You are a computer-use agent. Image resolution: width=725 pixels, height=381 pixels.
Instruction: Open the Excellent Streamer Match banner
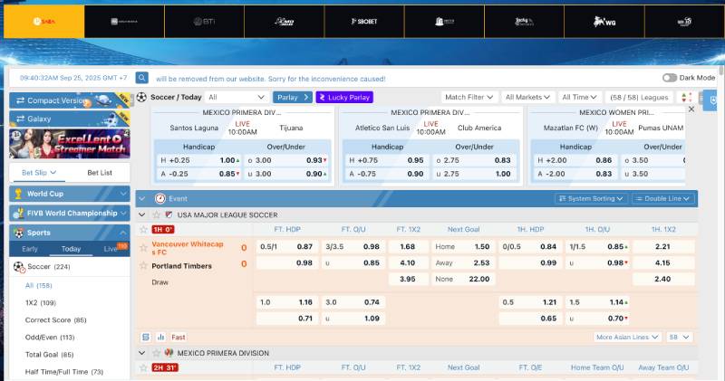tap(70, 142)
